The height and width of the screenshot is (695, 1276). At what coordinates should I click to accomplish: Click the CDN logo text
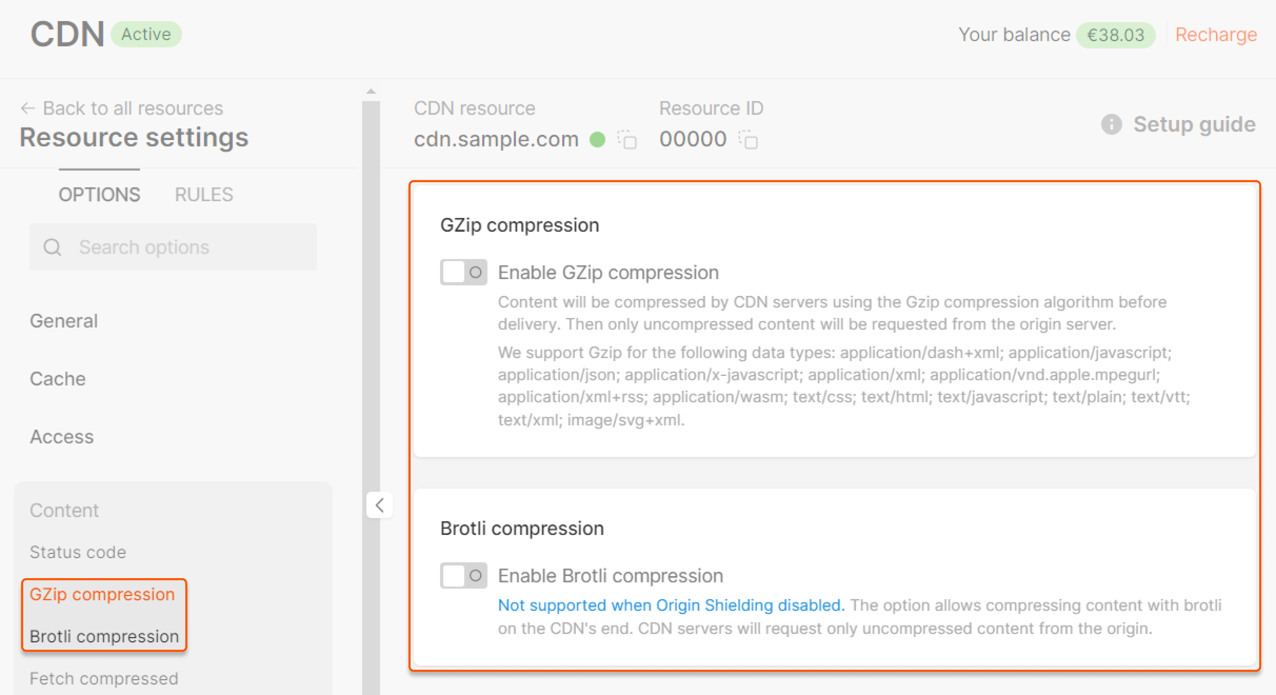tap(66, 34)
